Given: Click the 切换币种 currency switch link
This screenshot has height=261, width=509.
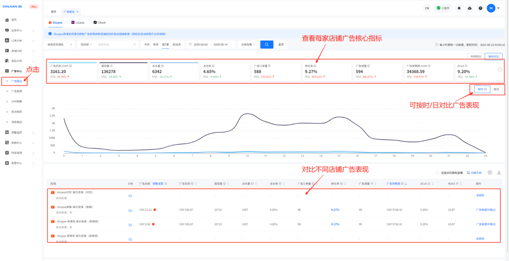Looking at the screenshot, I should (x=474, y=173).
